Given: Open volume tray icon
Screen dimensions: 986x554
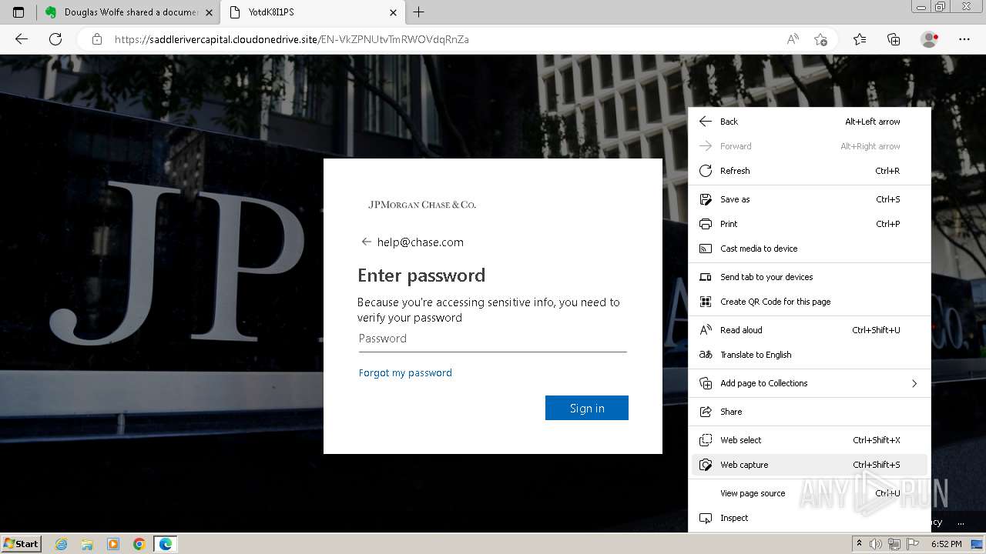Looking at the screenshot, I should (x=876, y=544).
